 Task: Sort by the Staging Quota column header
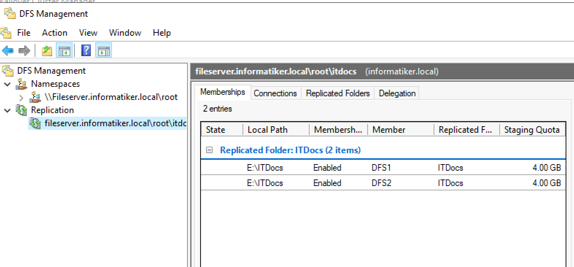pos(532,130)
